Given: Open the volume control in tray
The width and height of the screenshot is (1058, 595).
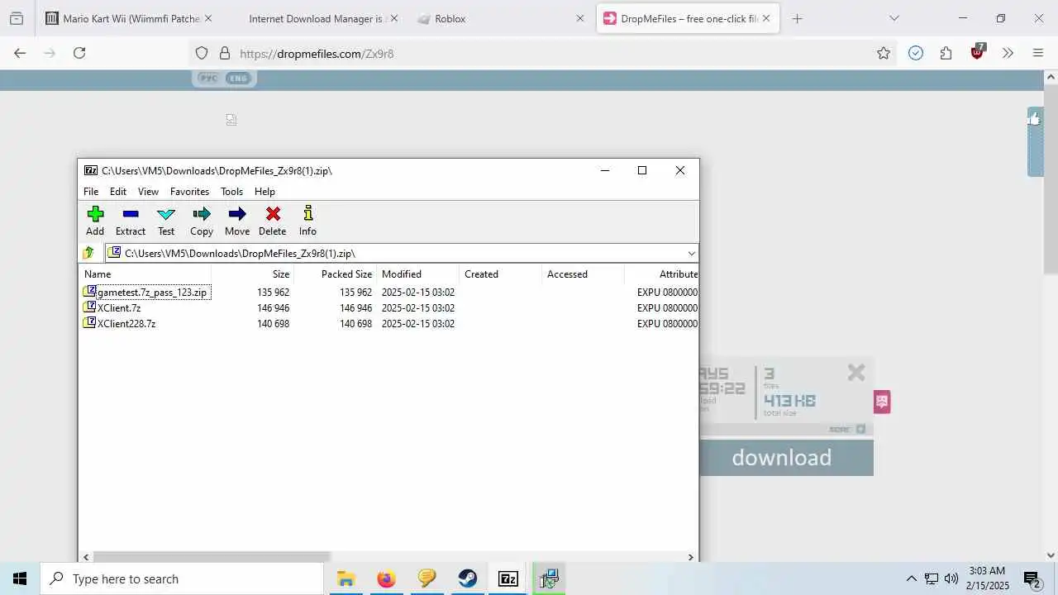Looking at the screenshot, I should point(951,578).
